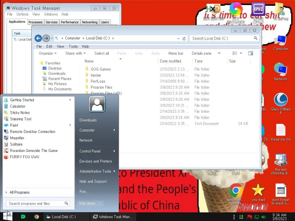295x221 pixels.
Task: Select the GOG Games folder
Action: (101, 69)
